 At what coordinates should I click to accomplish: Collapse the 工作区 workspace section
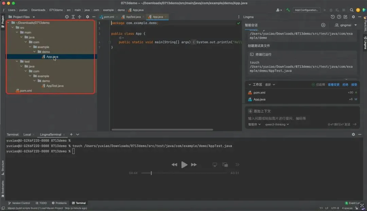[249, 85]
